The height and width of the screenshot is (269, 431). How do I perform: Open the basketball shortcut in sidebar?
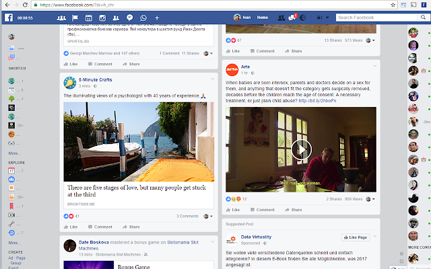(11, 134)
